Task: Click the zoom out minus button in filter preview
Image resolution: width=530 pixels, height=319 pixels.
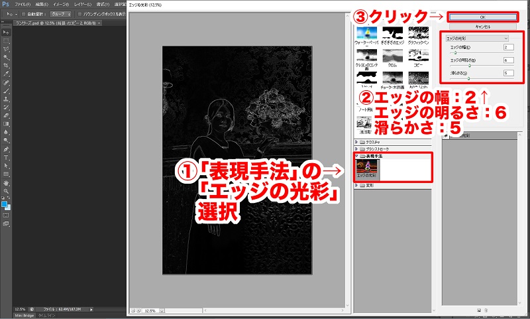Action: [x=133, y=310]
